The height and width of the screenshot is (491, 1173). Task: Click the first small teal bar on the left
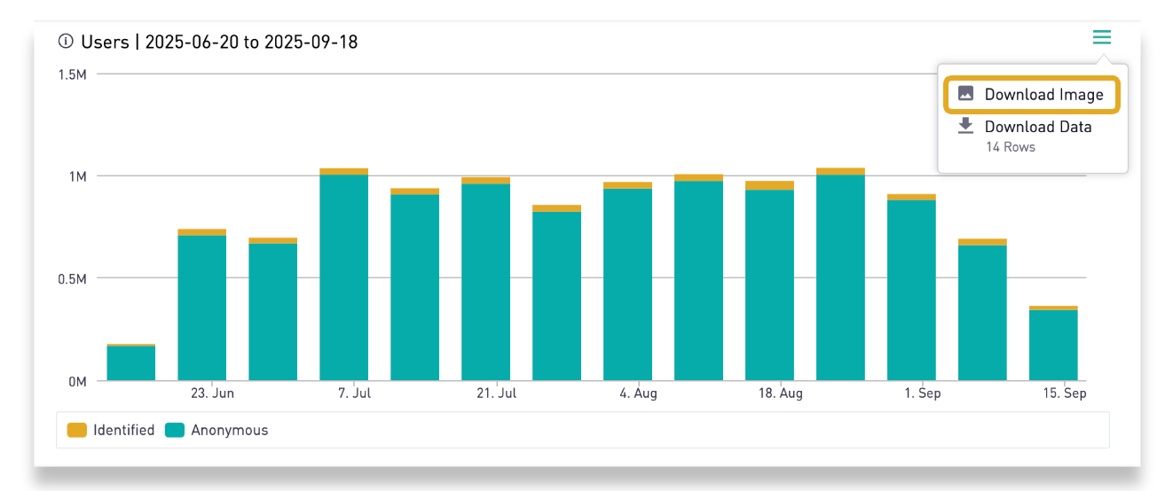pos(130,362)
